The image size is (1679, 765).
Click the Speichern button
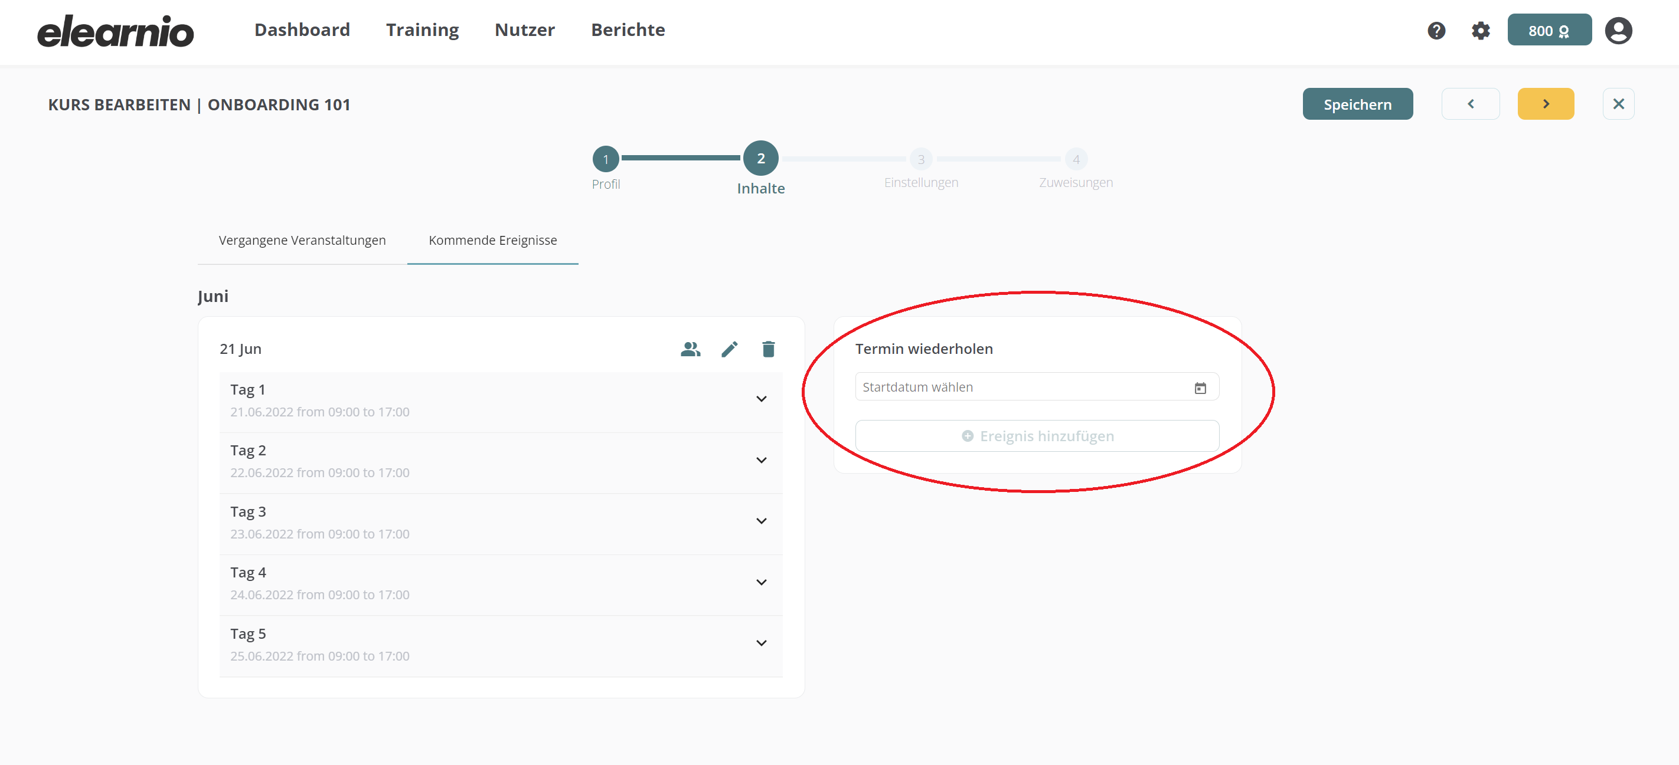click(1357, 104)
